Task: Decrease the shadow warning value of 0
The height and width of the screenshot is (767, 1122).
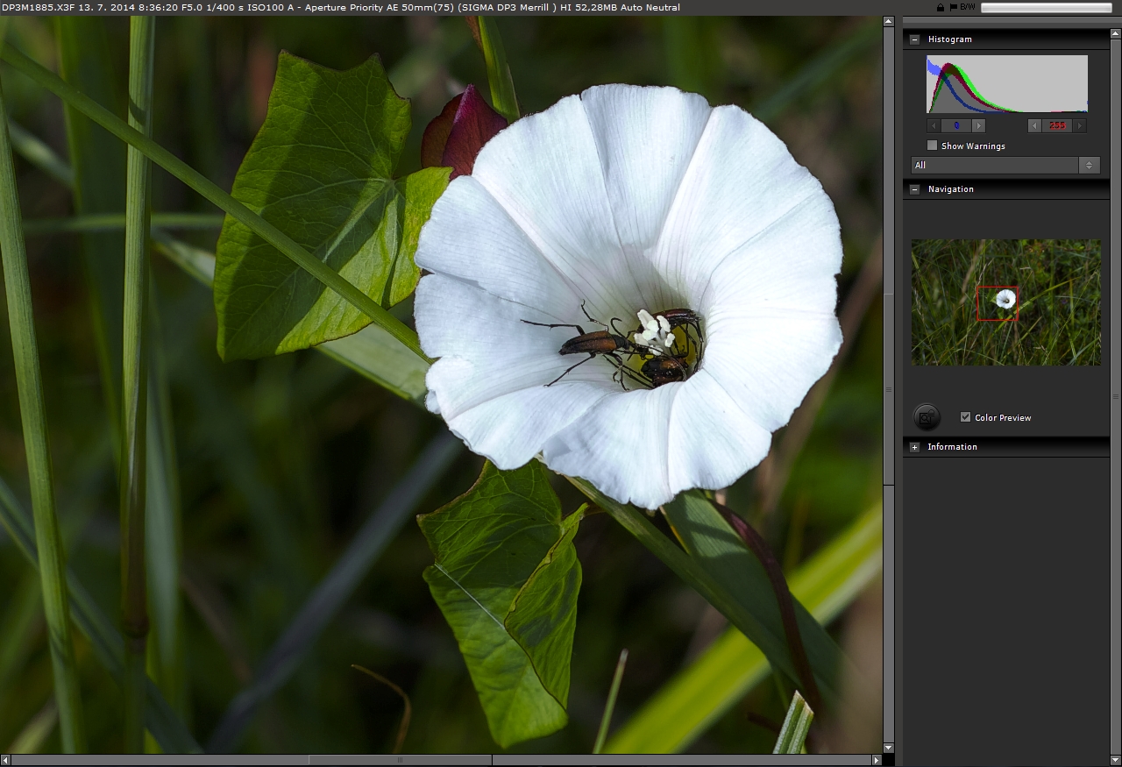Action: [x=934, y=126]
